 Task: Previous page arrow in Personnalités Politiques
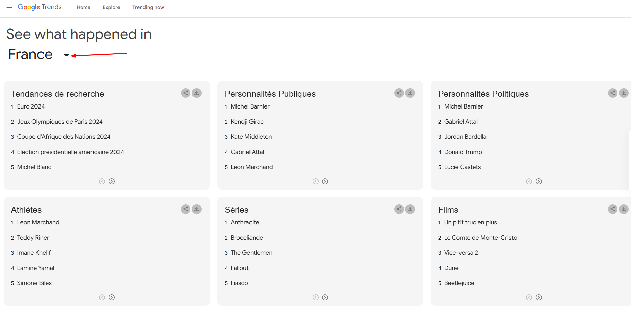point(529,181)
